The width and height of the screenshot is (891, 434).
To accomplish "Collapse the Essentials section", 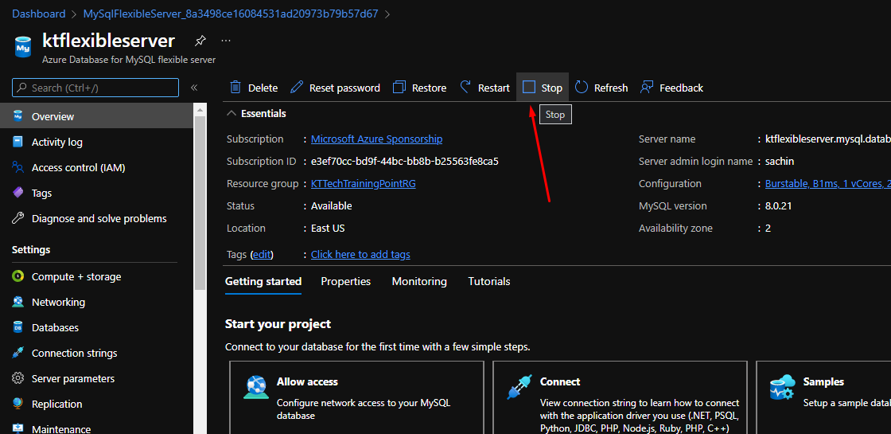I will pos(232,113).
